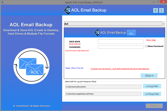Click the AOL sync envelopes illustration
The height and width of the screenshot is (111, 167).
coord(32,66)
